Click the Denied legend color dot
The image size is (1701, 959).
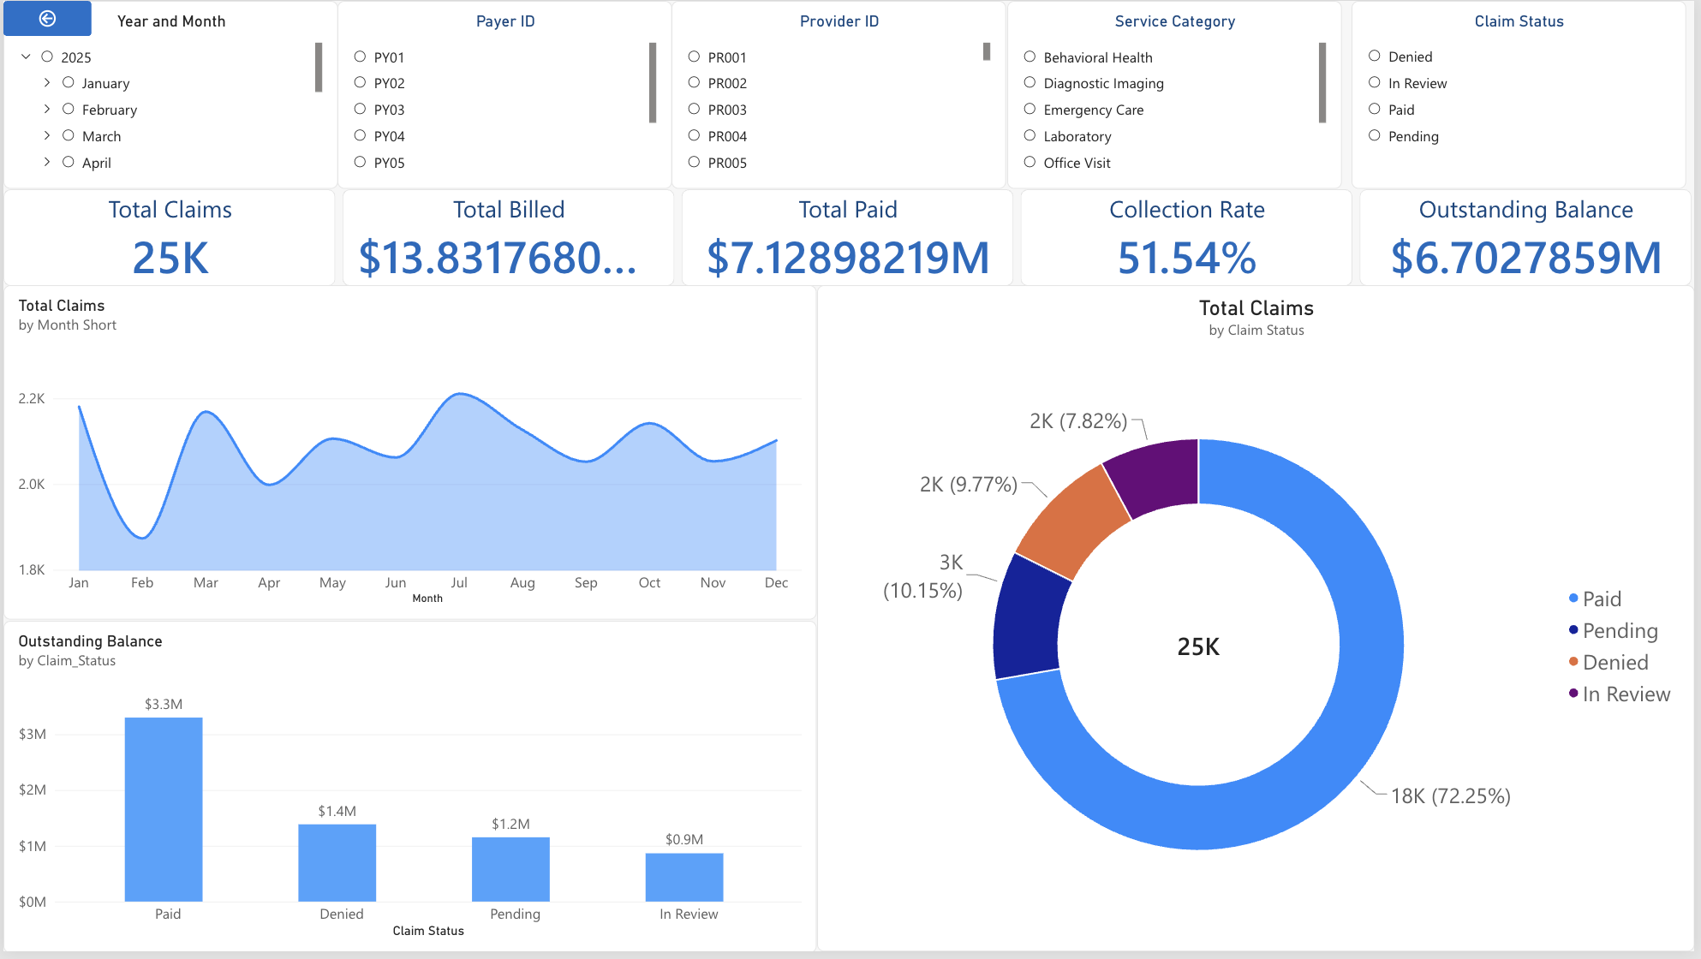pos(1573,661)
